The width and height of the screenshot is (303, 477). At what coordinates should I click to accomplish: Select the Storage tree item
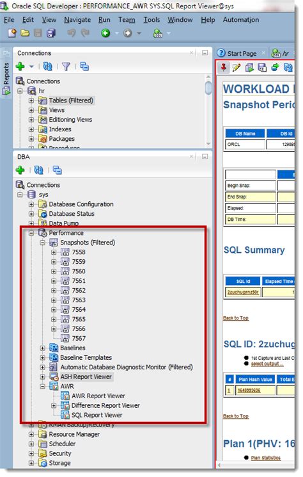(60, 463)
